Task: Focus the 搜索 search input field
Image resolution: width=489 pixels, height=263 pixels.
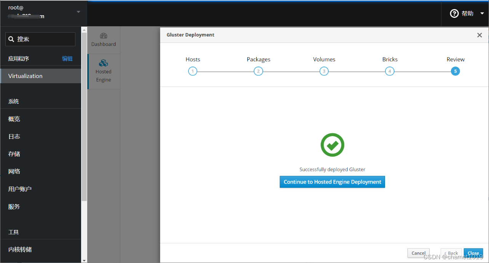Action: [40, 39]
